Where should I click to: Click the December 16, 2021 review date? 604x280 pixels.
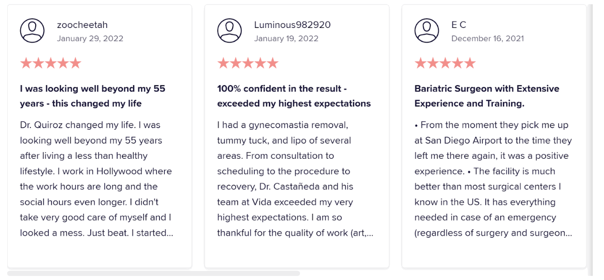coord(488,39)
